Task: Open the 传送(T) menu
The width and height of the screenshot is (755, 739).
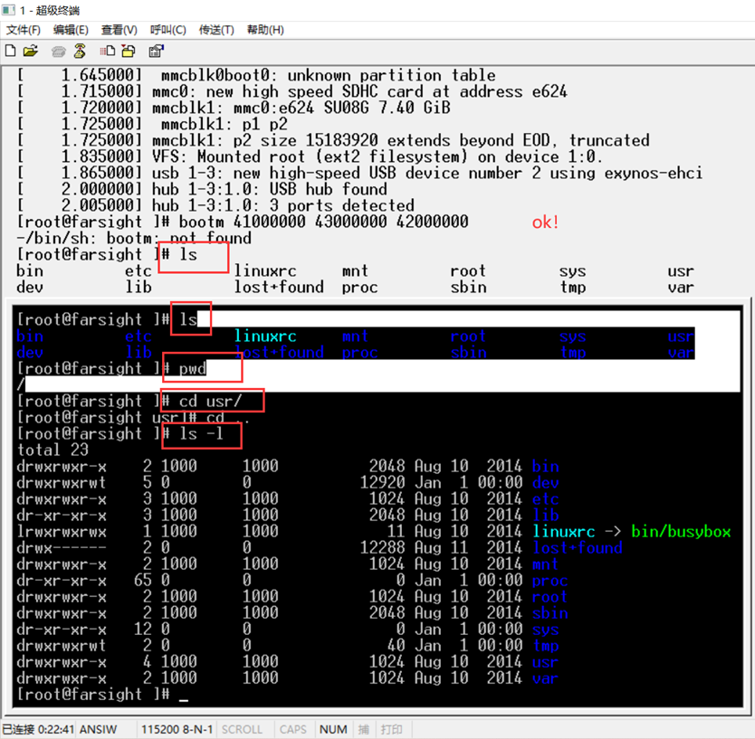Action: pos(216,30)
